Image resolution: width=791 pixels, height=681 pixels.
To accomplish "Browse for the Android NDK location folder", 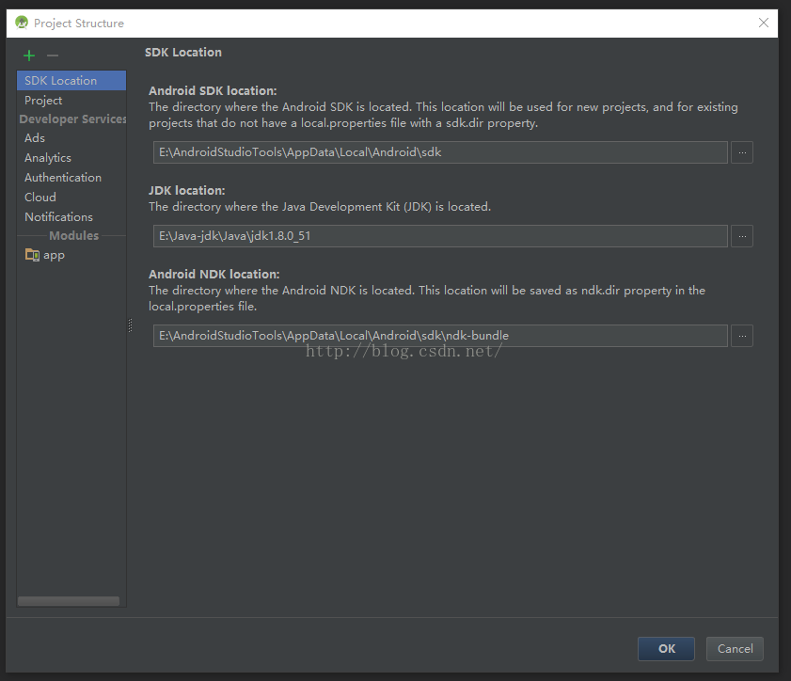I will 742,336.
